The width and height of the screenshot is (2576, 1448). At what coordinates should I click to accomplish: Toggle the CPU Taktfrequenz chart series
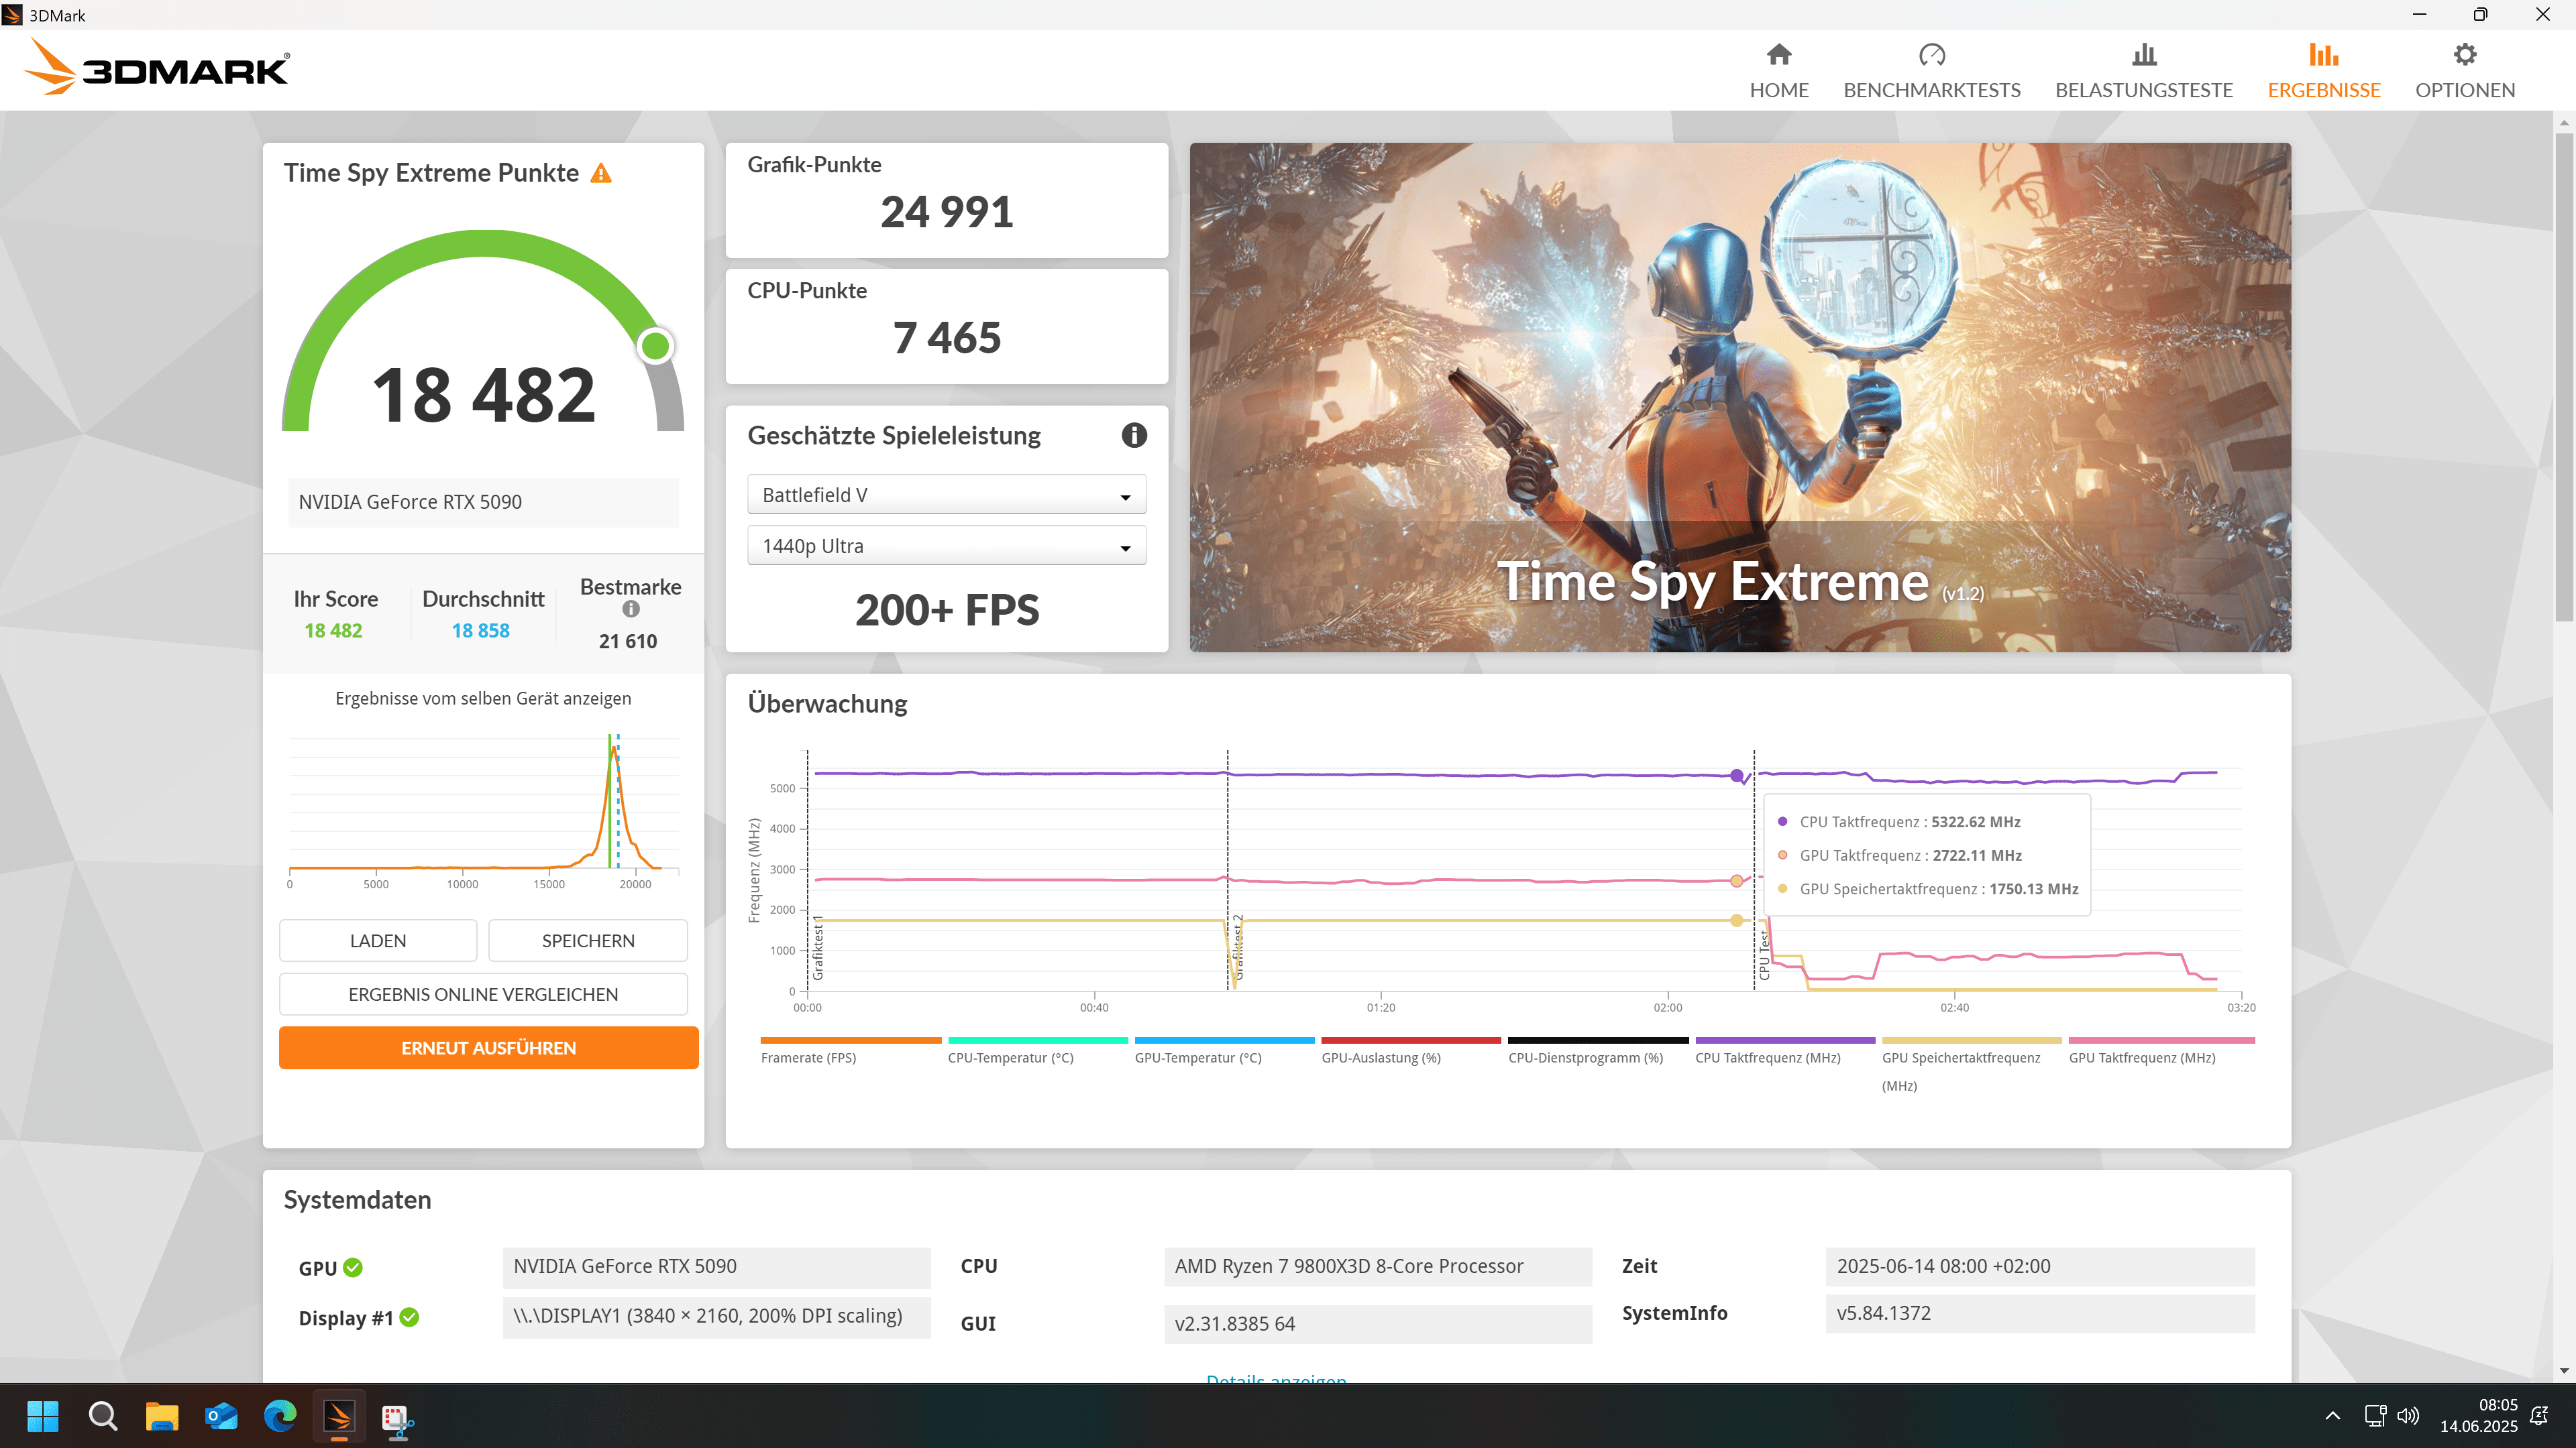click(1767, 1057)
